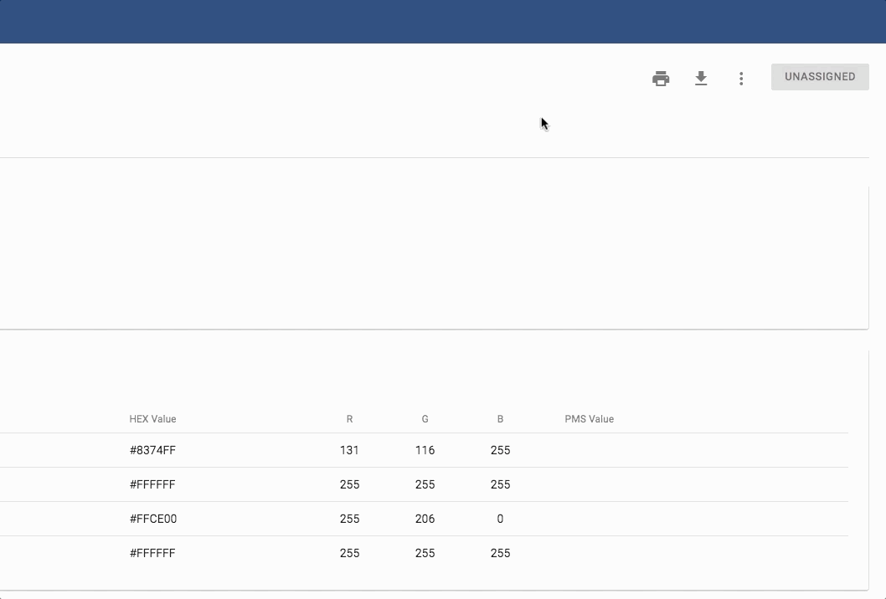Select the G column header

click(425, 419)
